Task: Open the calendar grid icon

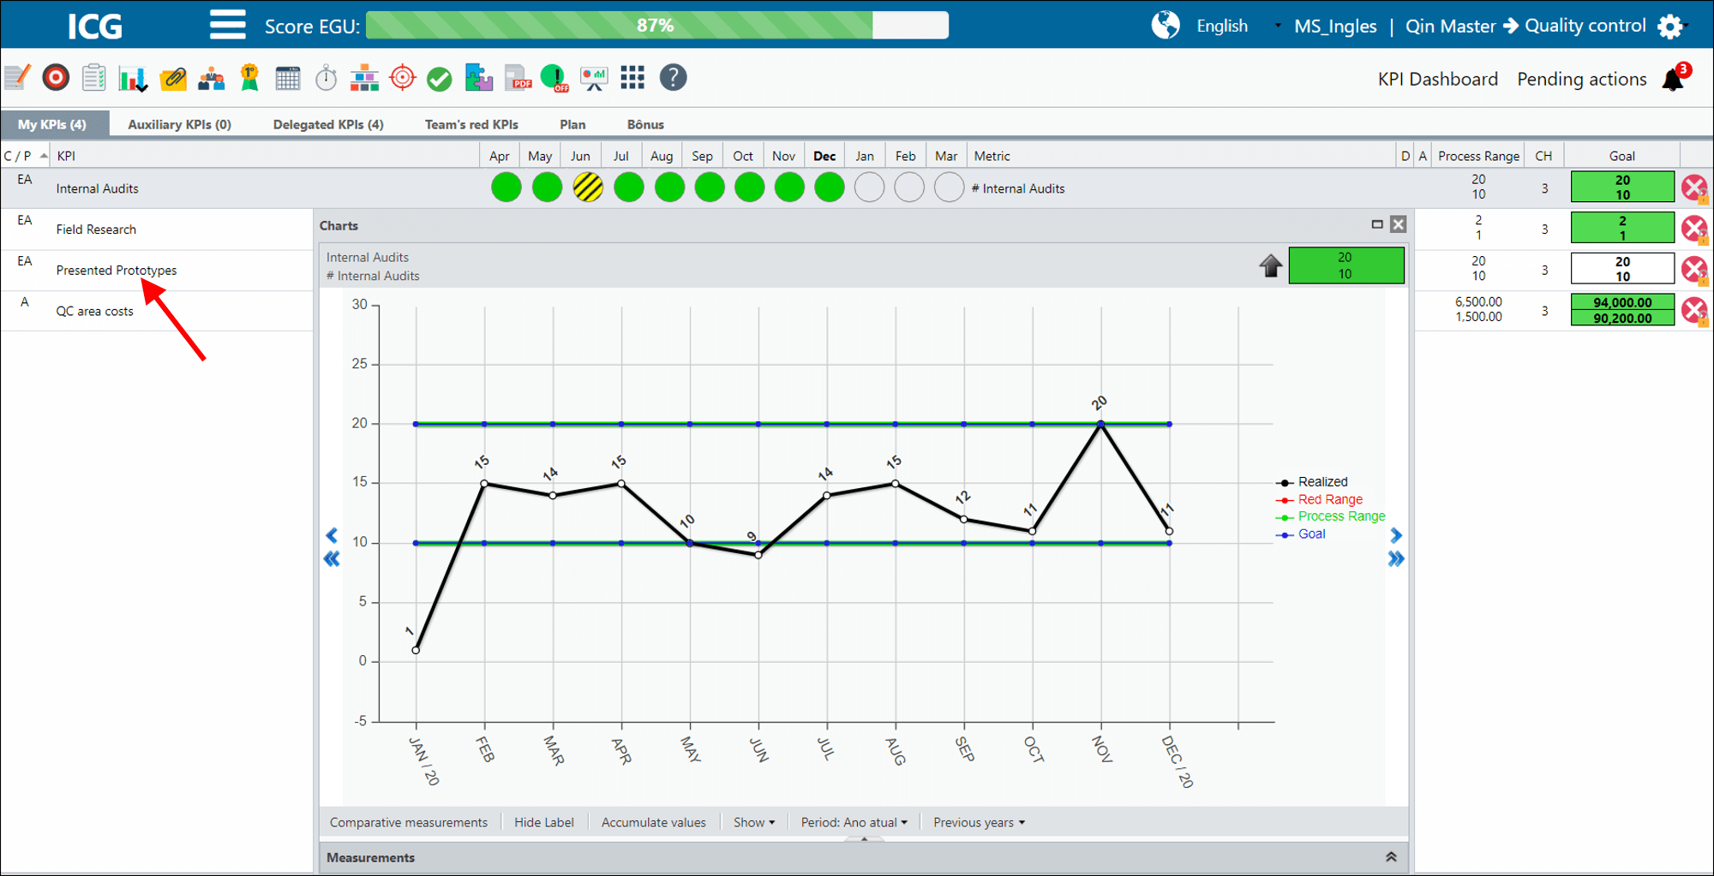Action: [x=288, y=78]
